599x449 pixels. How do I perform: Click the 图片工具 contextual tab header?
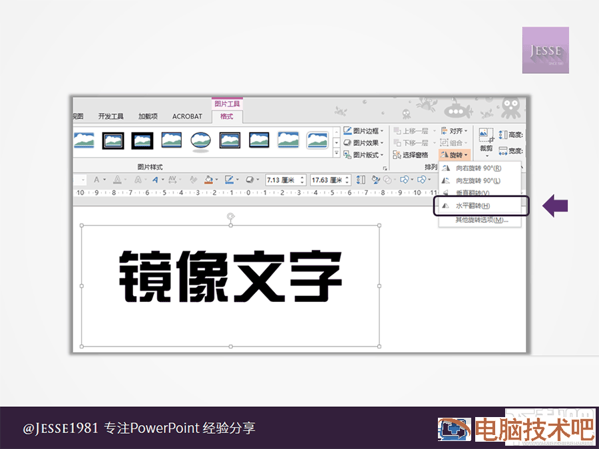tap(228, 104)
